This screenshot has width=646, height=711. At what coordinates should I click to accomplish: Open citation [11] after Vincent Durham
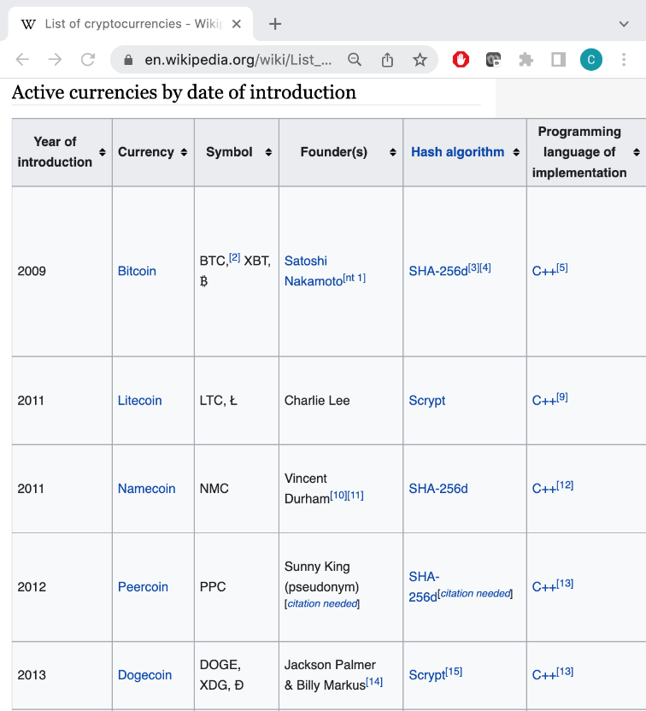tap(355, 495)
